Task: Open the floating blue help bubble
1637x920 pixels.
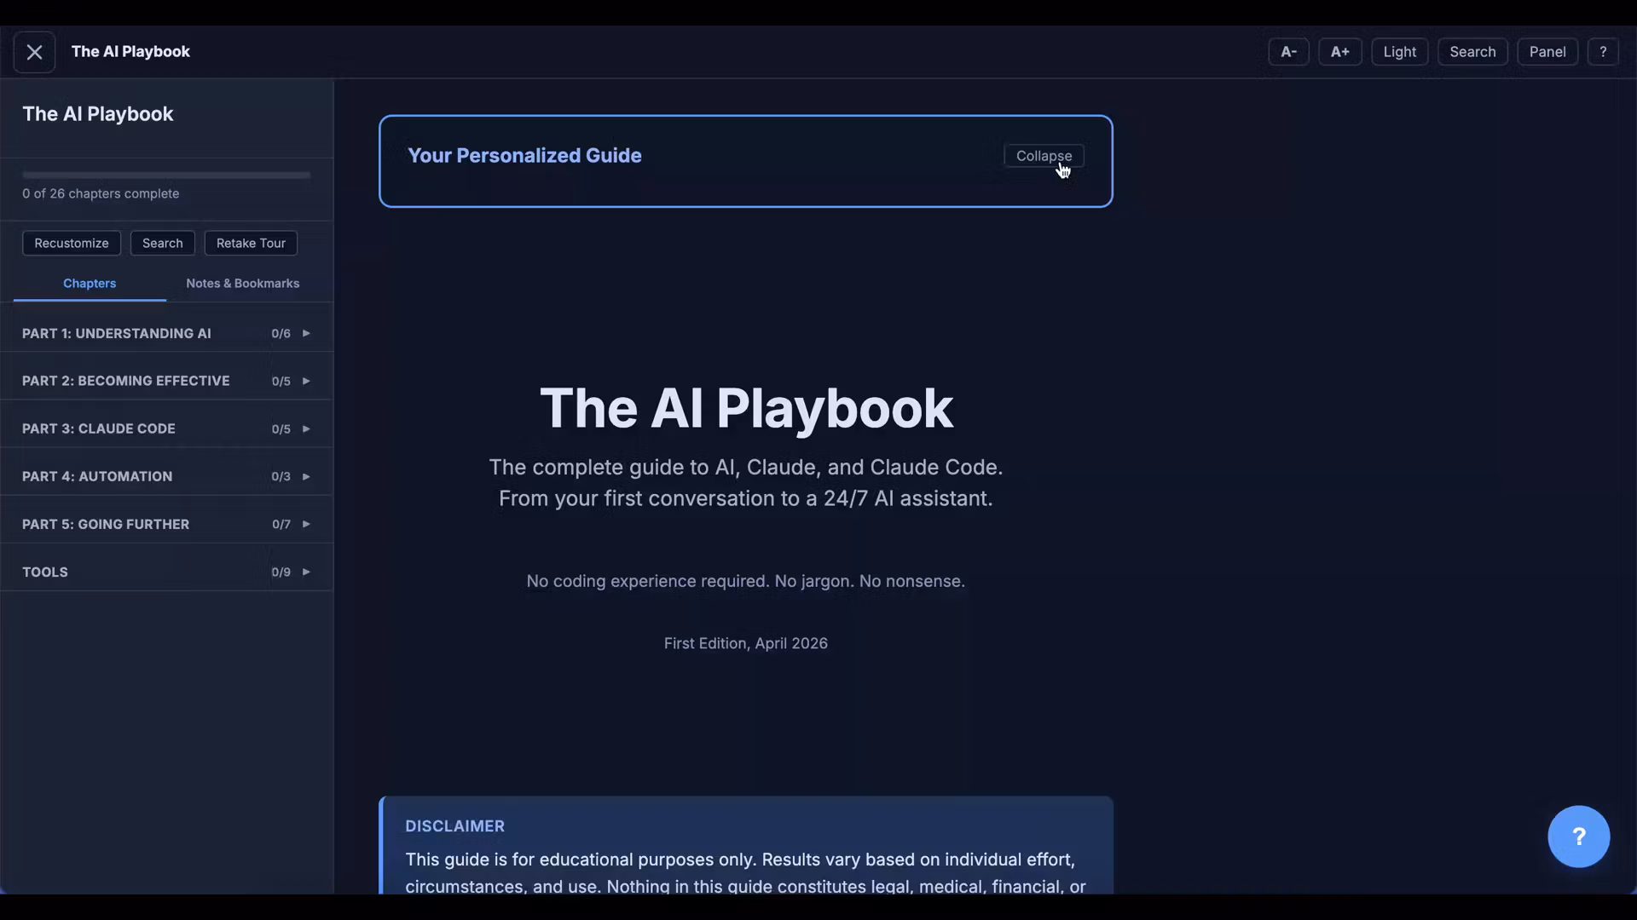Action: (1578, 837)
